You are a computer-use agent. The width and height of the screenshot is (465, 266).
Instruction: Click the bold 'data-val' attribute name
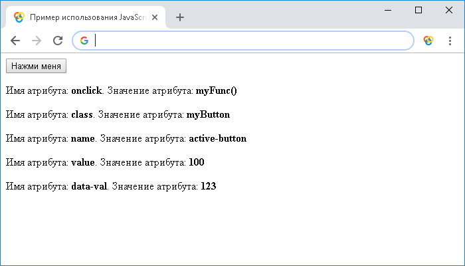89,186
